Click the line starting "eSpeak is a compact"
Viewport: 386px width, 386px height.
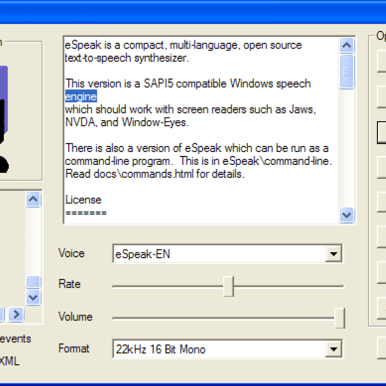coord(183,45)
